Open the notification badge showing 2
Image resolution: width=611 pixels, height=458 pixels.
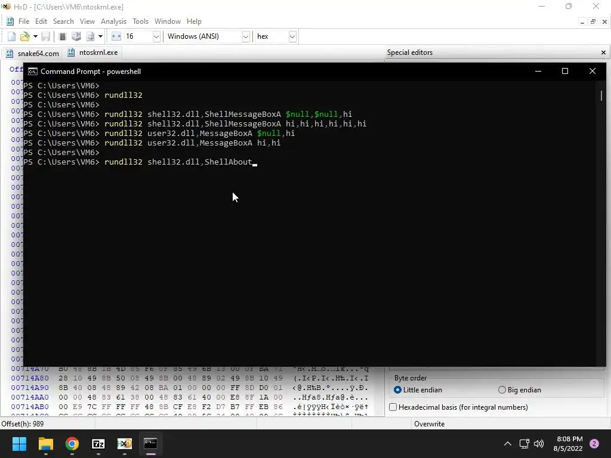point(594,444)
